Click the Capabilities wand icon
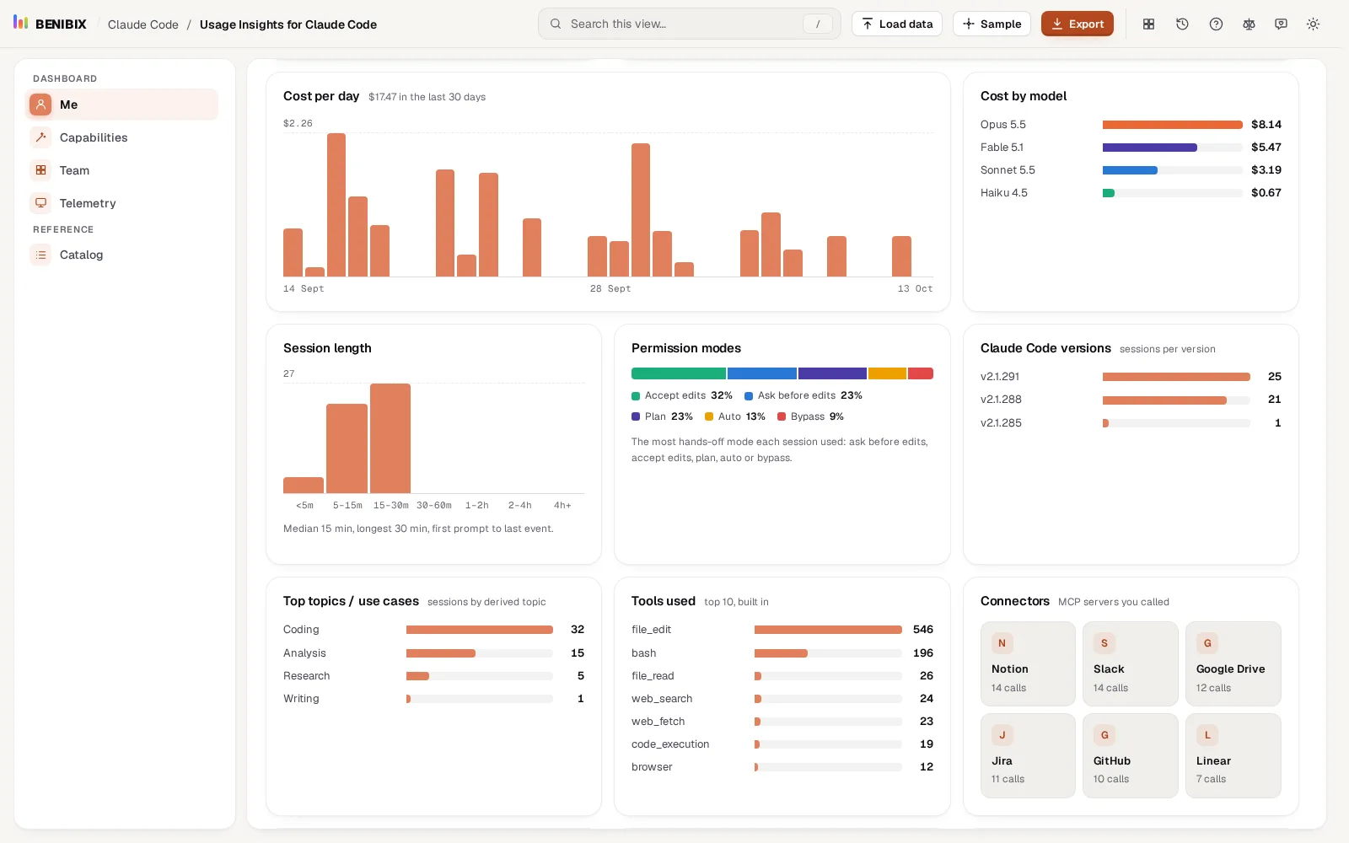Screen dimensions: 1349x843 (x=40, y=137)
